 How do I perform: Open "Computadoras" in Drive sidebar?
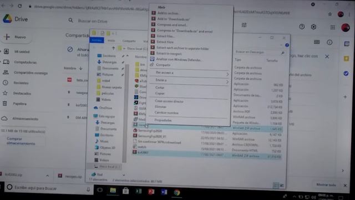25,62
